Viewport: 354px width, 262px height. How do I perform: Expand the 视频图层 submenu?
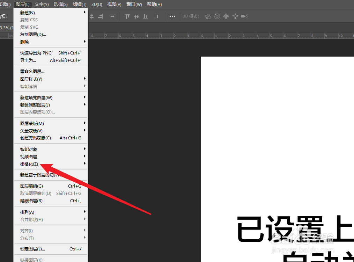click(51, 157)
